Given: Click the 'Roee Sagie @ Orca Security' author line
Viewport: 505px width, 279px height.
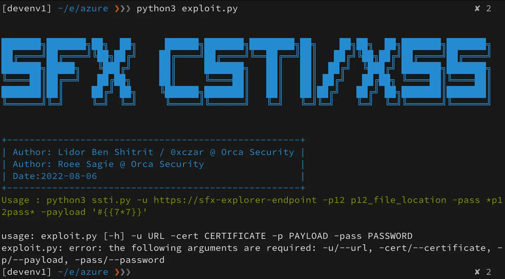Looking at the screenshot, I should coord(131,164).
